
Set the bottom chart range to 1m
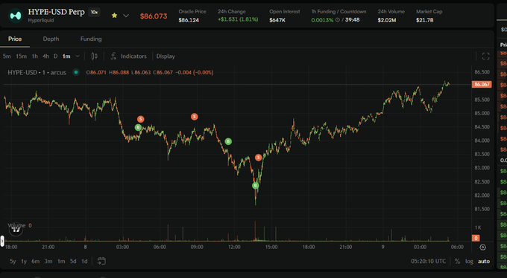coord(61,261)
